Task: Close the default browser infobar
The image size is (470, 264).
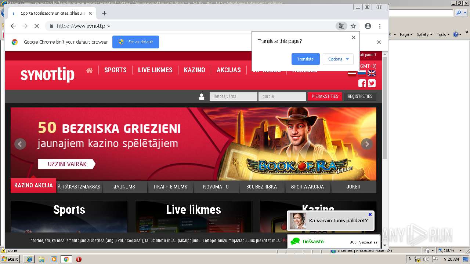Action: 379,42
